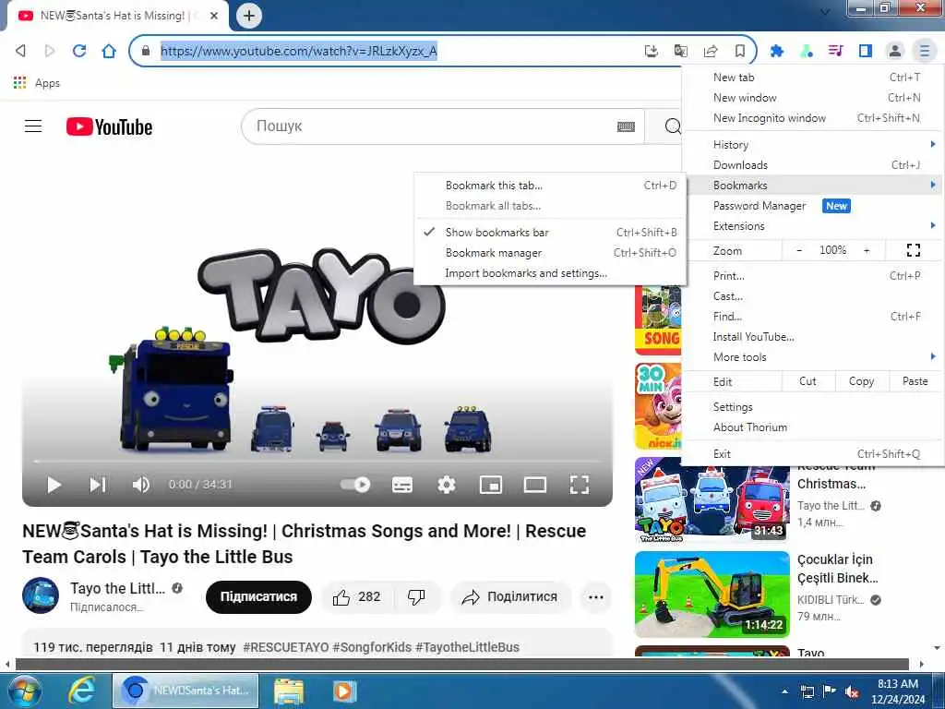Switch to miniplayer mode

pyautogui.click(x=491, y=485)
